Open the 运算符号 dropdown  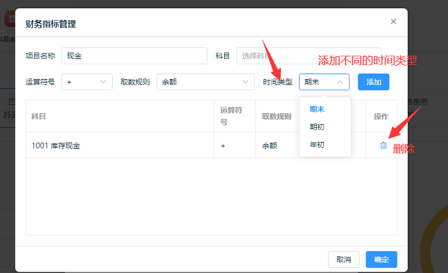pyautogui.click(x=86, y=82)
